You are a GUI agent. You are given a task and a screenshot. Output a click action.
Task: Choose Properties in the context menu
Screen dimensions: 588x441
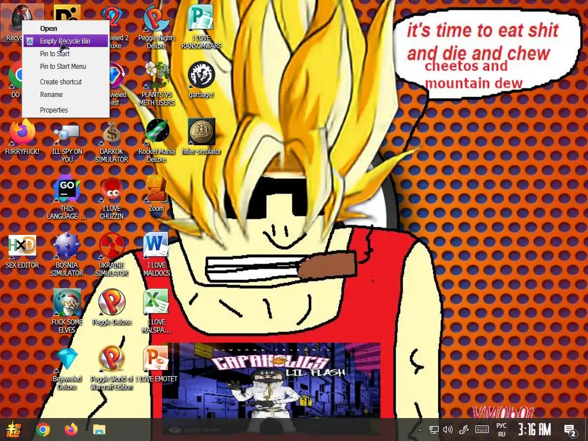(66, 110)
